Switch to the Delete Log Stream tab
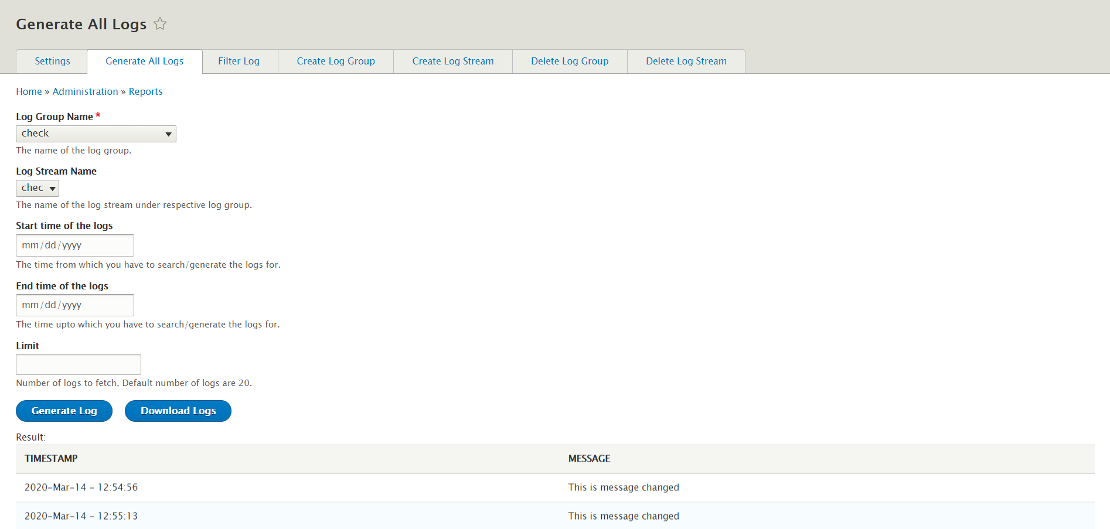1110x529 pixels. pyautogui.click(x=686, y=61)
